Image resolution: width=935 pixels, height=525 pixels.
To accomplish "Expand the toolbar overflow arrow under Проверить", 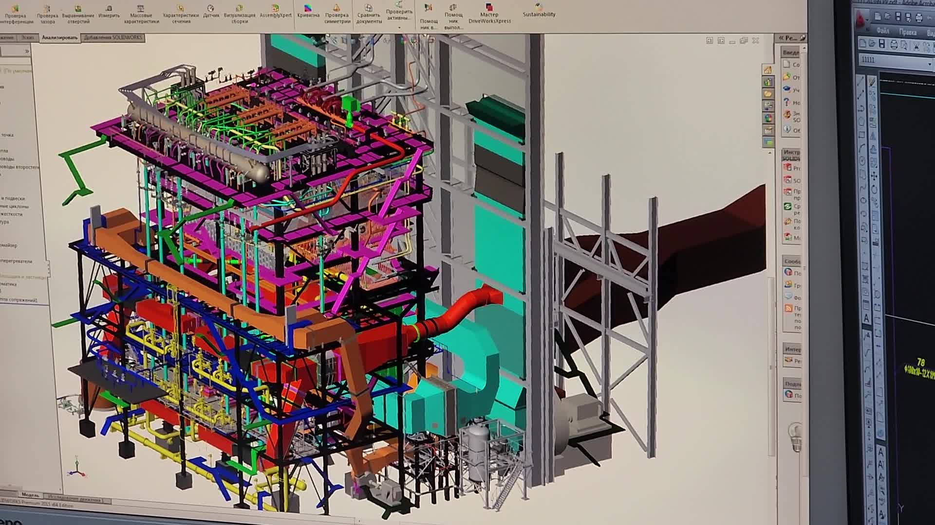I will point(399,28).
